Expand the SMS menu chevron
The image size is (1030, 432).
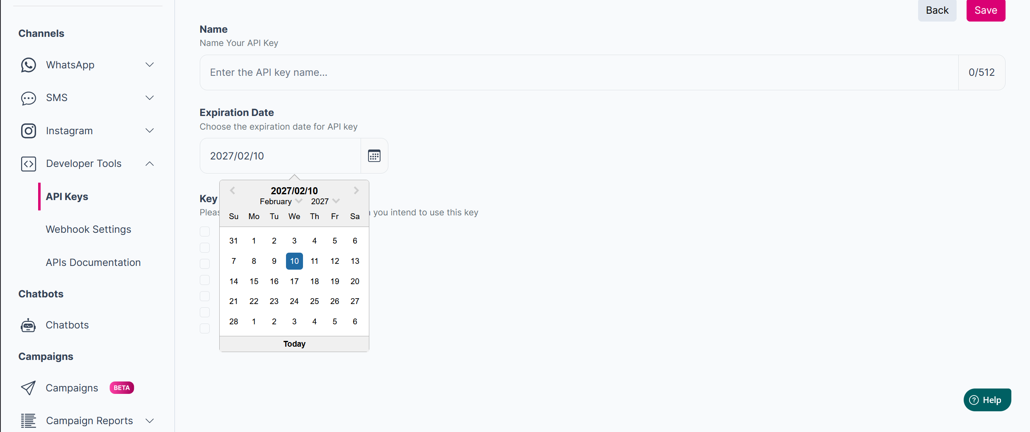click(150, 98)
